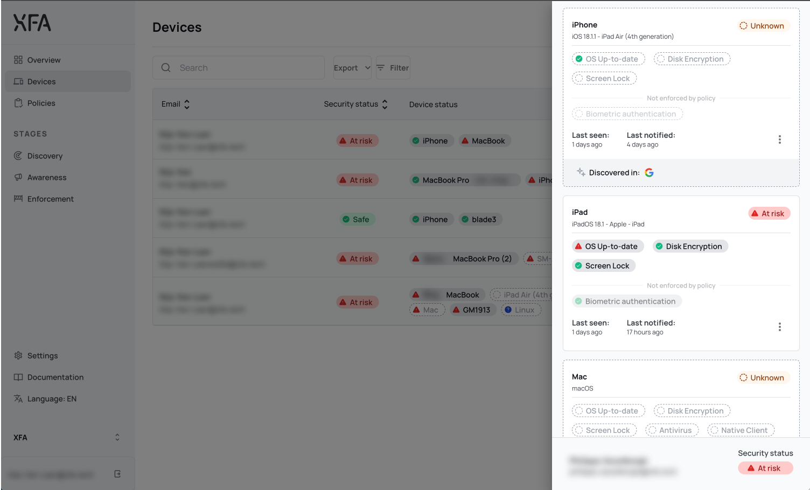Open the iPhone card three-dot menu
This screenshot has height=490, width=810.
click(x=779, y=139)
